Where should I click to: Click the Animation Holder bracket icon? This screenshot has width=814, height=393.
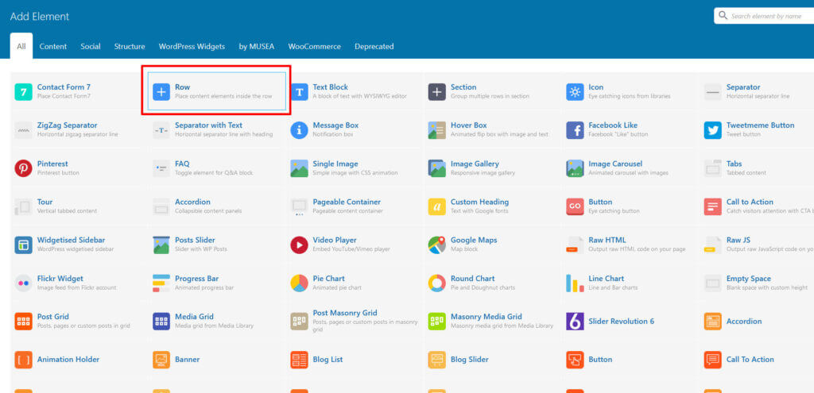pos(23,360)
